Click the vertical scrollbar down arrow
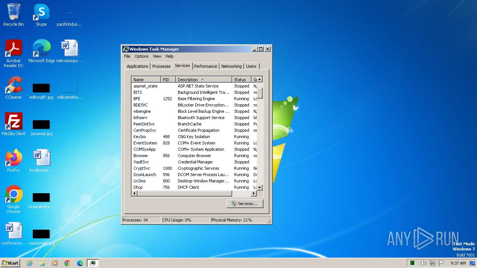 tap(260, 188)
